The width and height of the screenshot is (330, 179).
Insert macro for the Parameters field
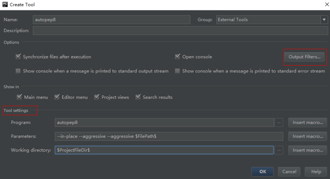tap(308, 136)
